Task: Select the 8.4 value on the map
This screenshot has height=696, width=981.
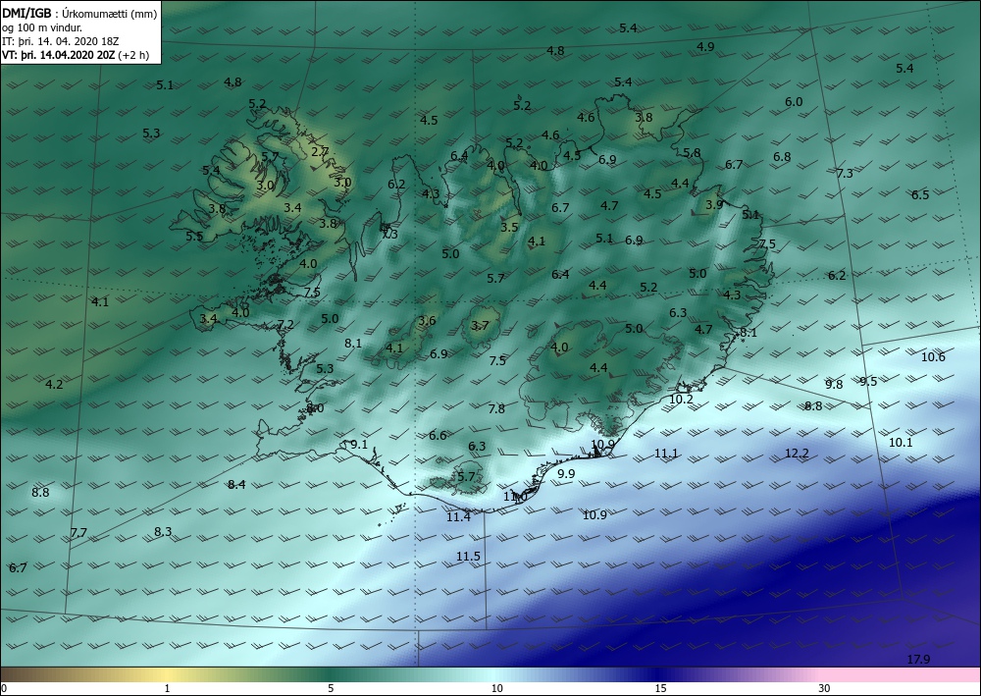Action: tap(236, 484)
